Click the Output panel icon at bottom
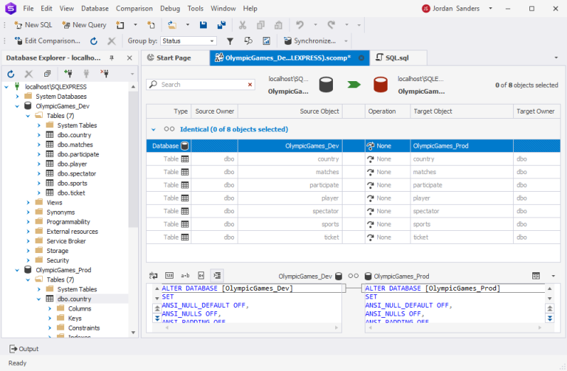 pyautogui.click(x=13, y=349)
